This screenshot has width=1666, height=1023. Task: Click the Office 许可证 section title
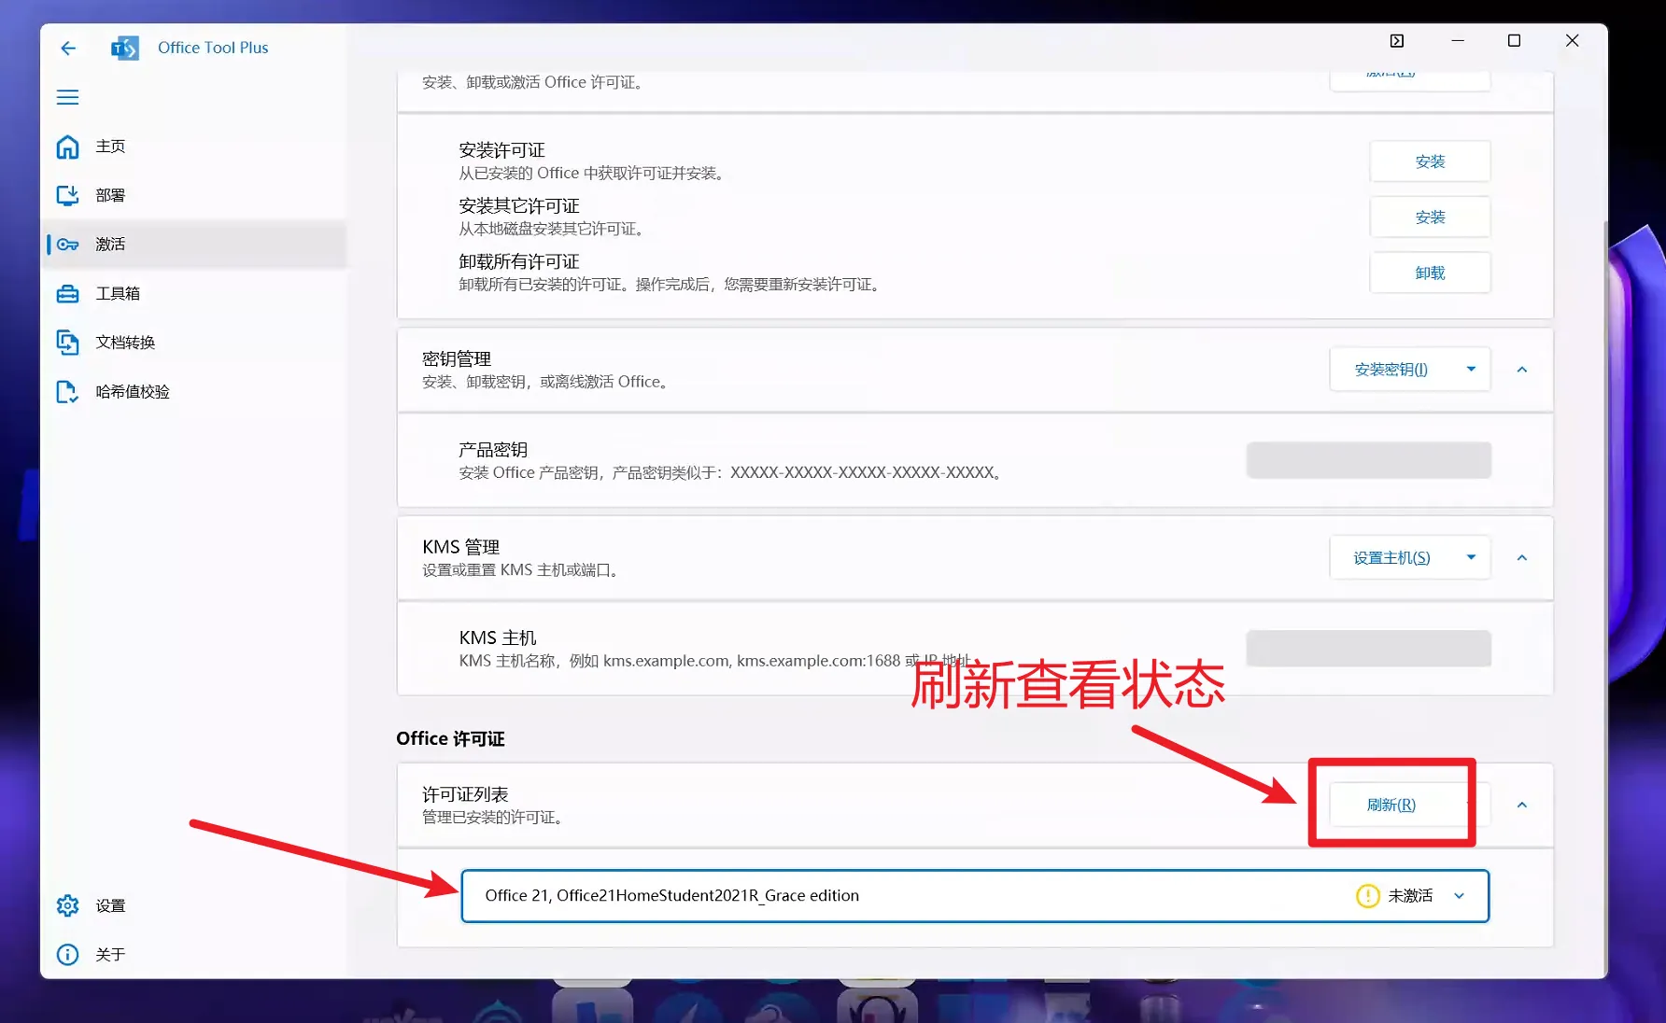point(450,738)
